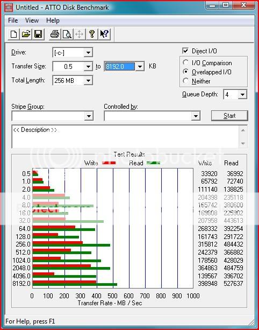Activate context help arrow-question icon
The image size is (259, 330).
104,34
